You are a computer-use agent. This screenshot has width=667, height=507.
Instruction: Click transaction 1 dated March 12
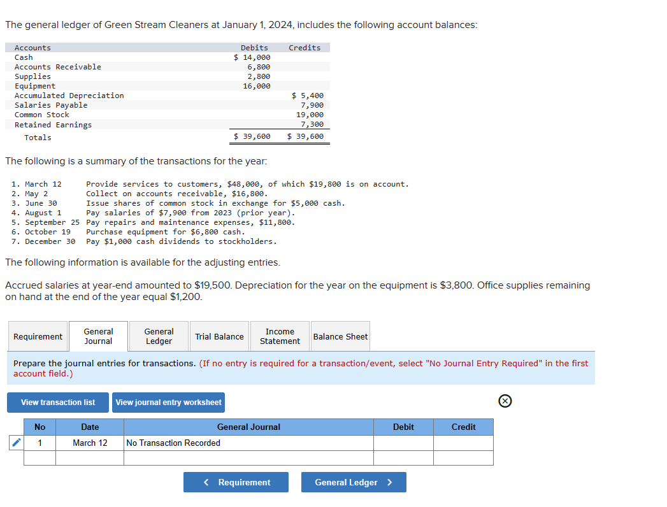210,184
